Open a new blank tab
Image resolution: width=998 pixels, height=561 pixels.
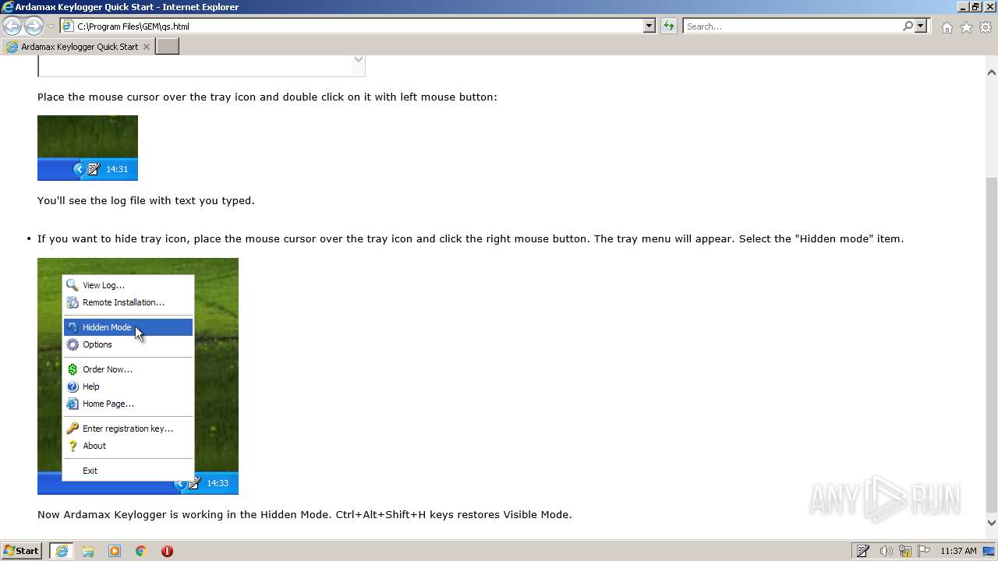click(168, 47)
